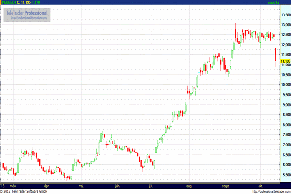Viewport: 291px width, 194px height.
Task: Click the -1,170 change value in header
Action: [36, 2]
